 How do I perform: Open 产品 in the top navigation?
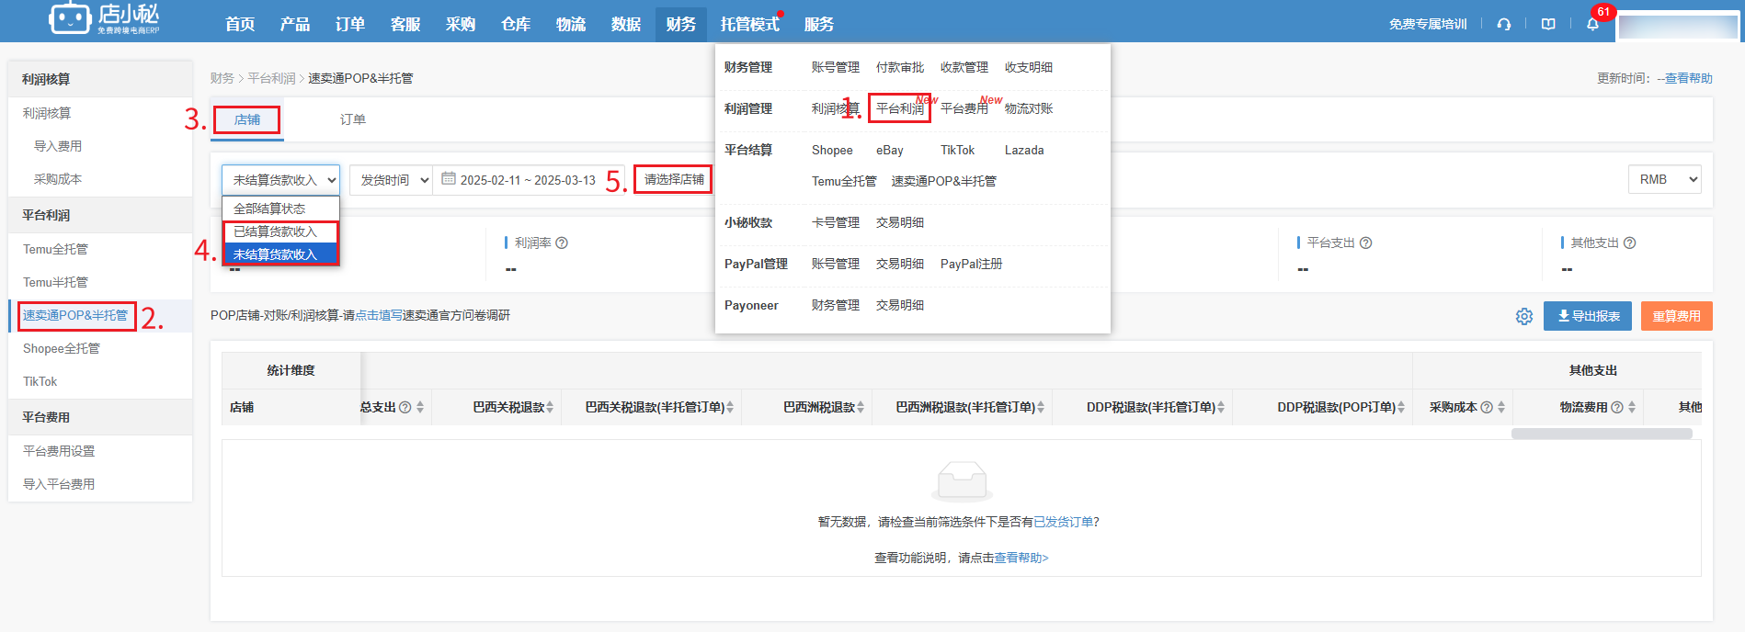pyautogui.click(x=295, y=24)
